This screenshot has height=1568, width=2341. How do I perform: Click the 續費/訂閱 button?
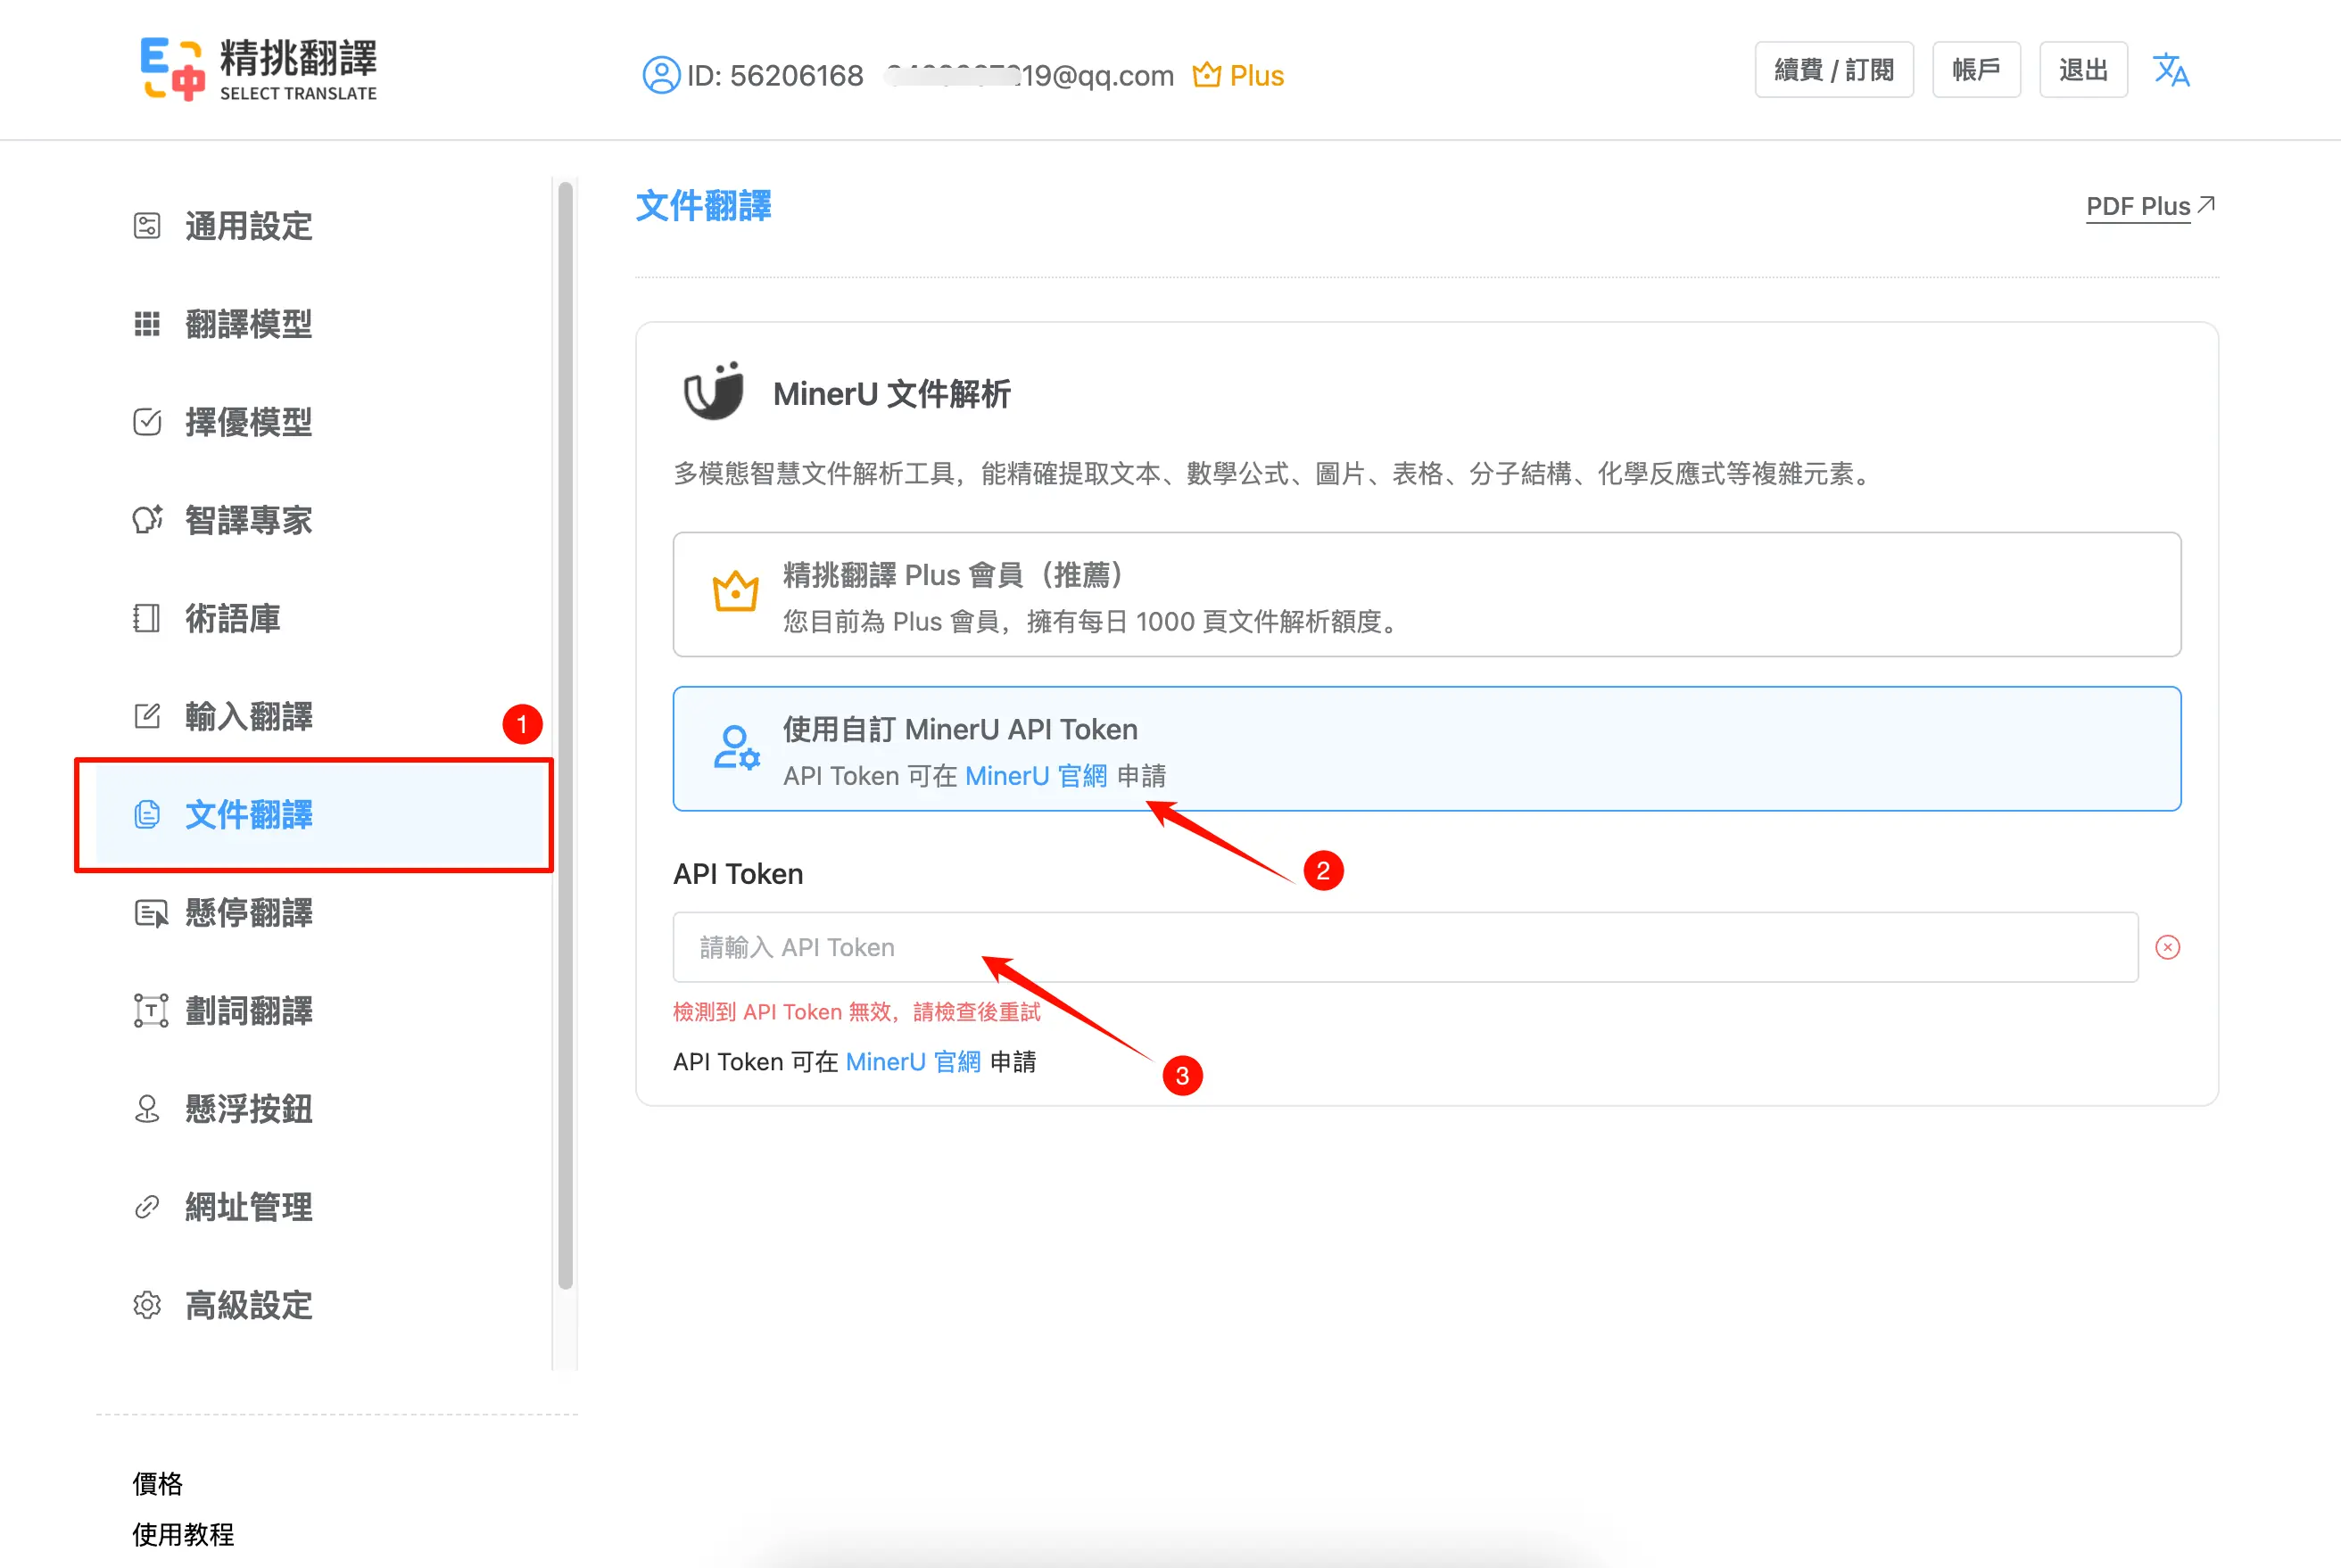pyautogui.click(x=1833, y=69)
